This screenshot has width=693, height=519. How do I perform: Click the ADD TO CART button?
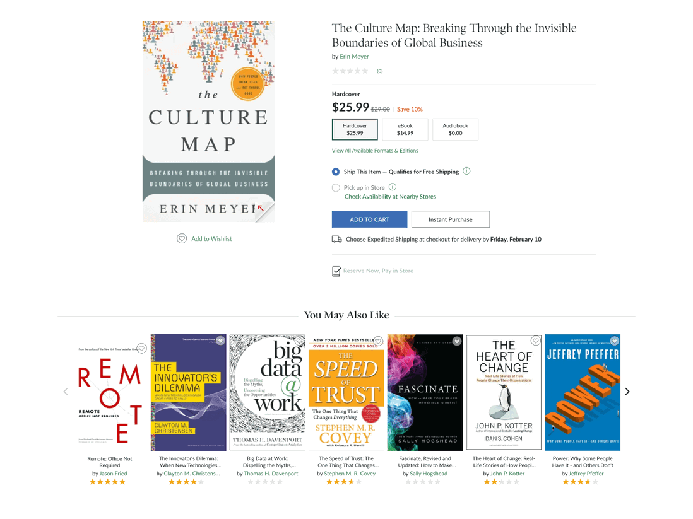(x=369, y=219)
